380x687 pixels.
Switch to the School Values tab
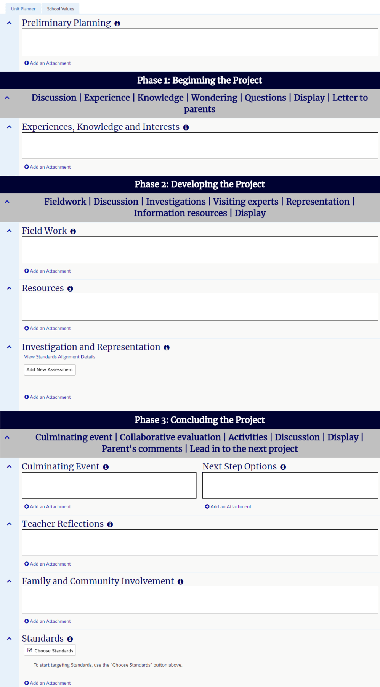60,9
